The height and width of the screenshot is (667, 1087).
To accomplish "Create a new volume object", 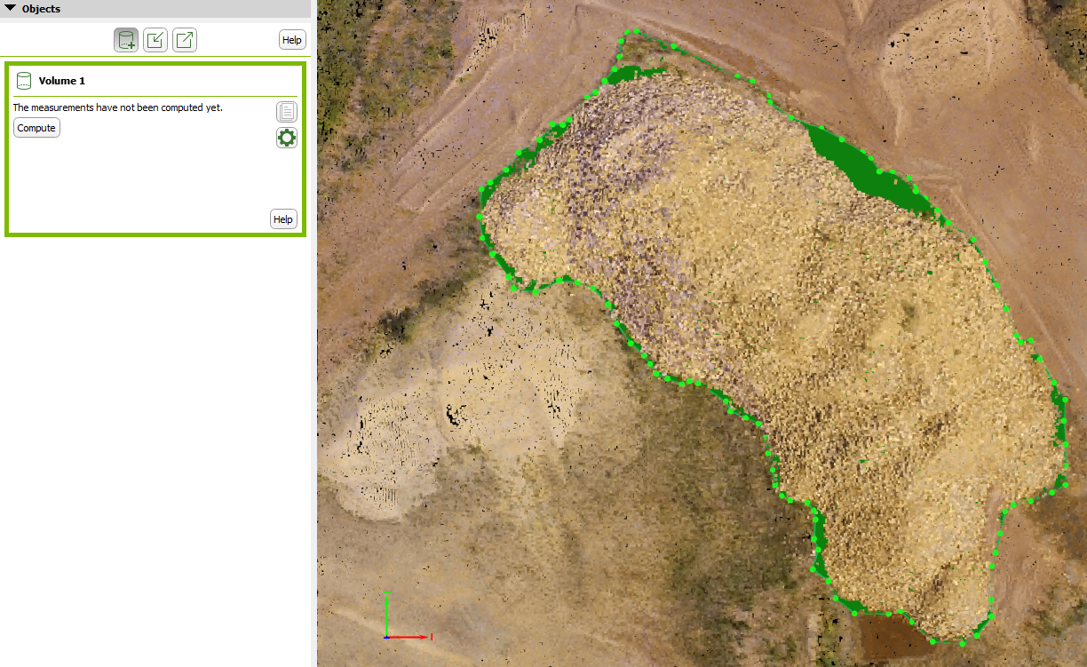I will click(125, 39).
